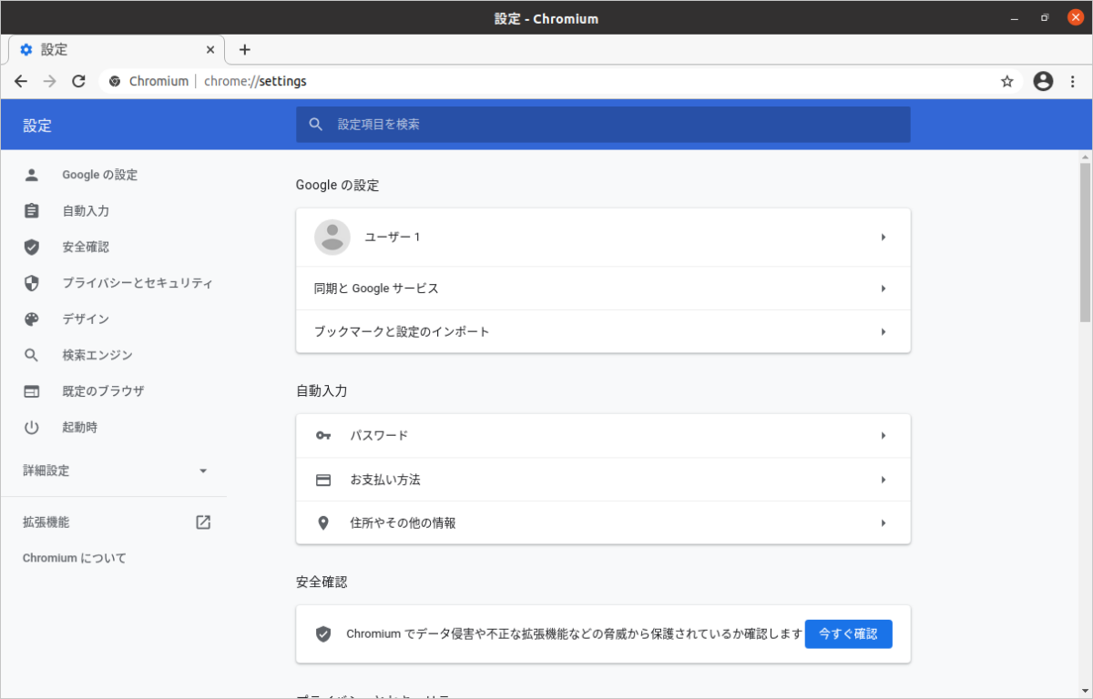Open ブックマークと設定のインポート

(x=603, y=332)
